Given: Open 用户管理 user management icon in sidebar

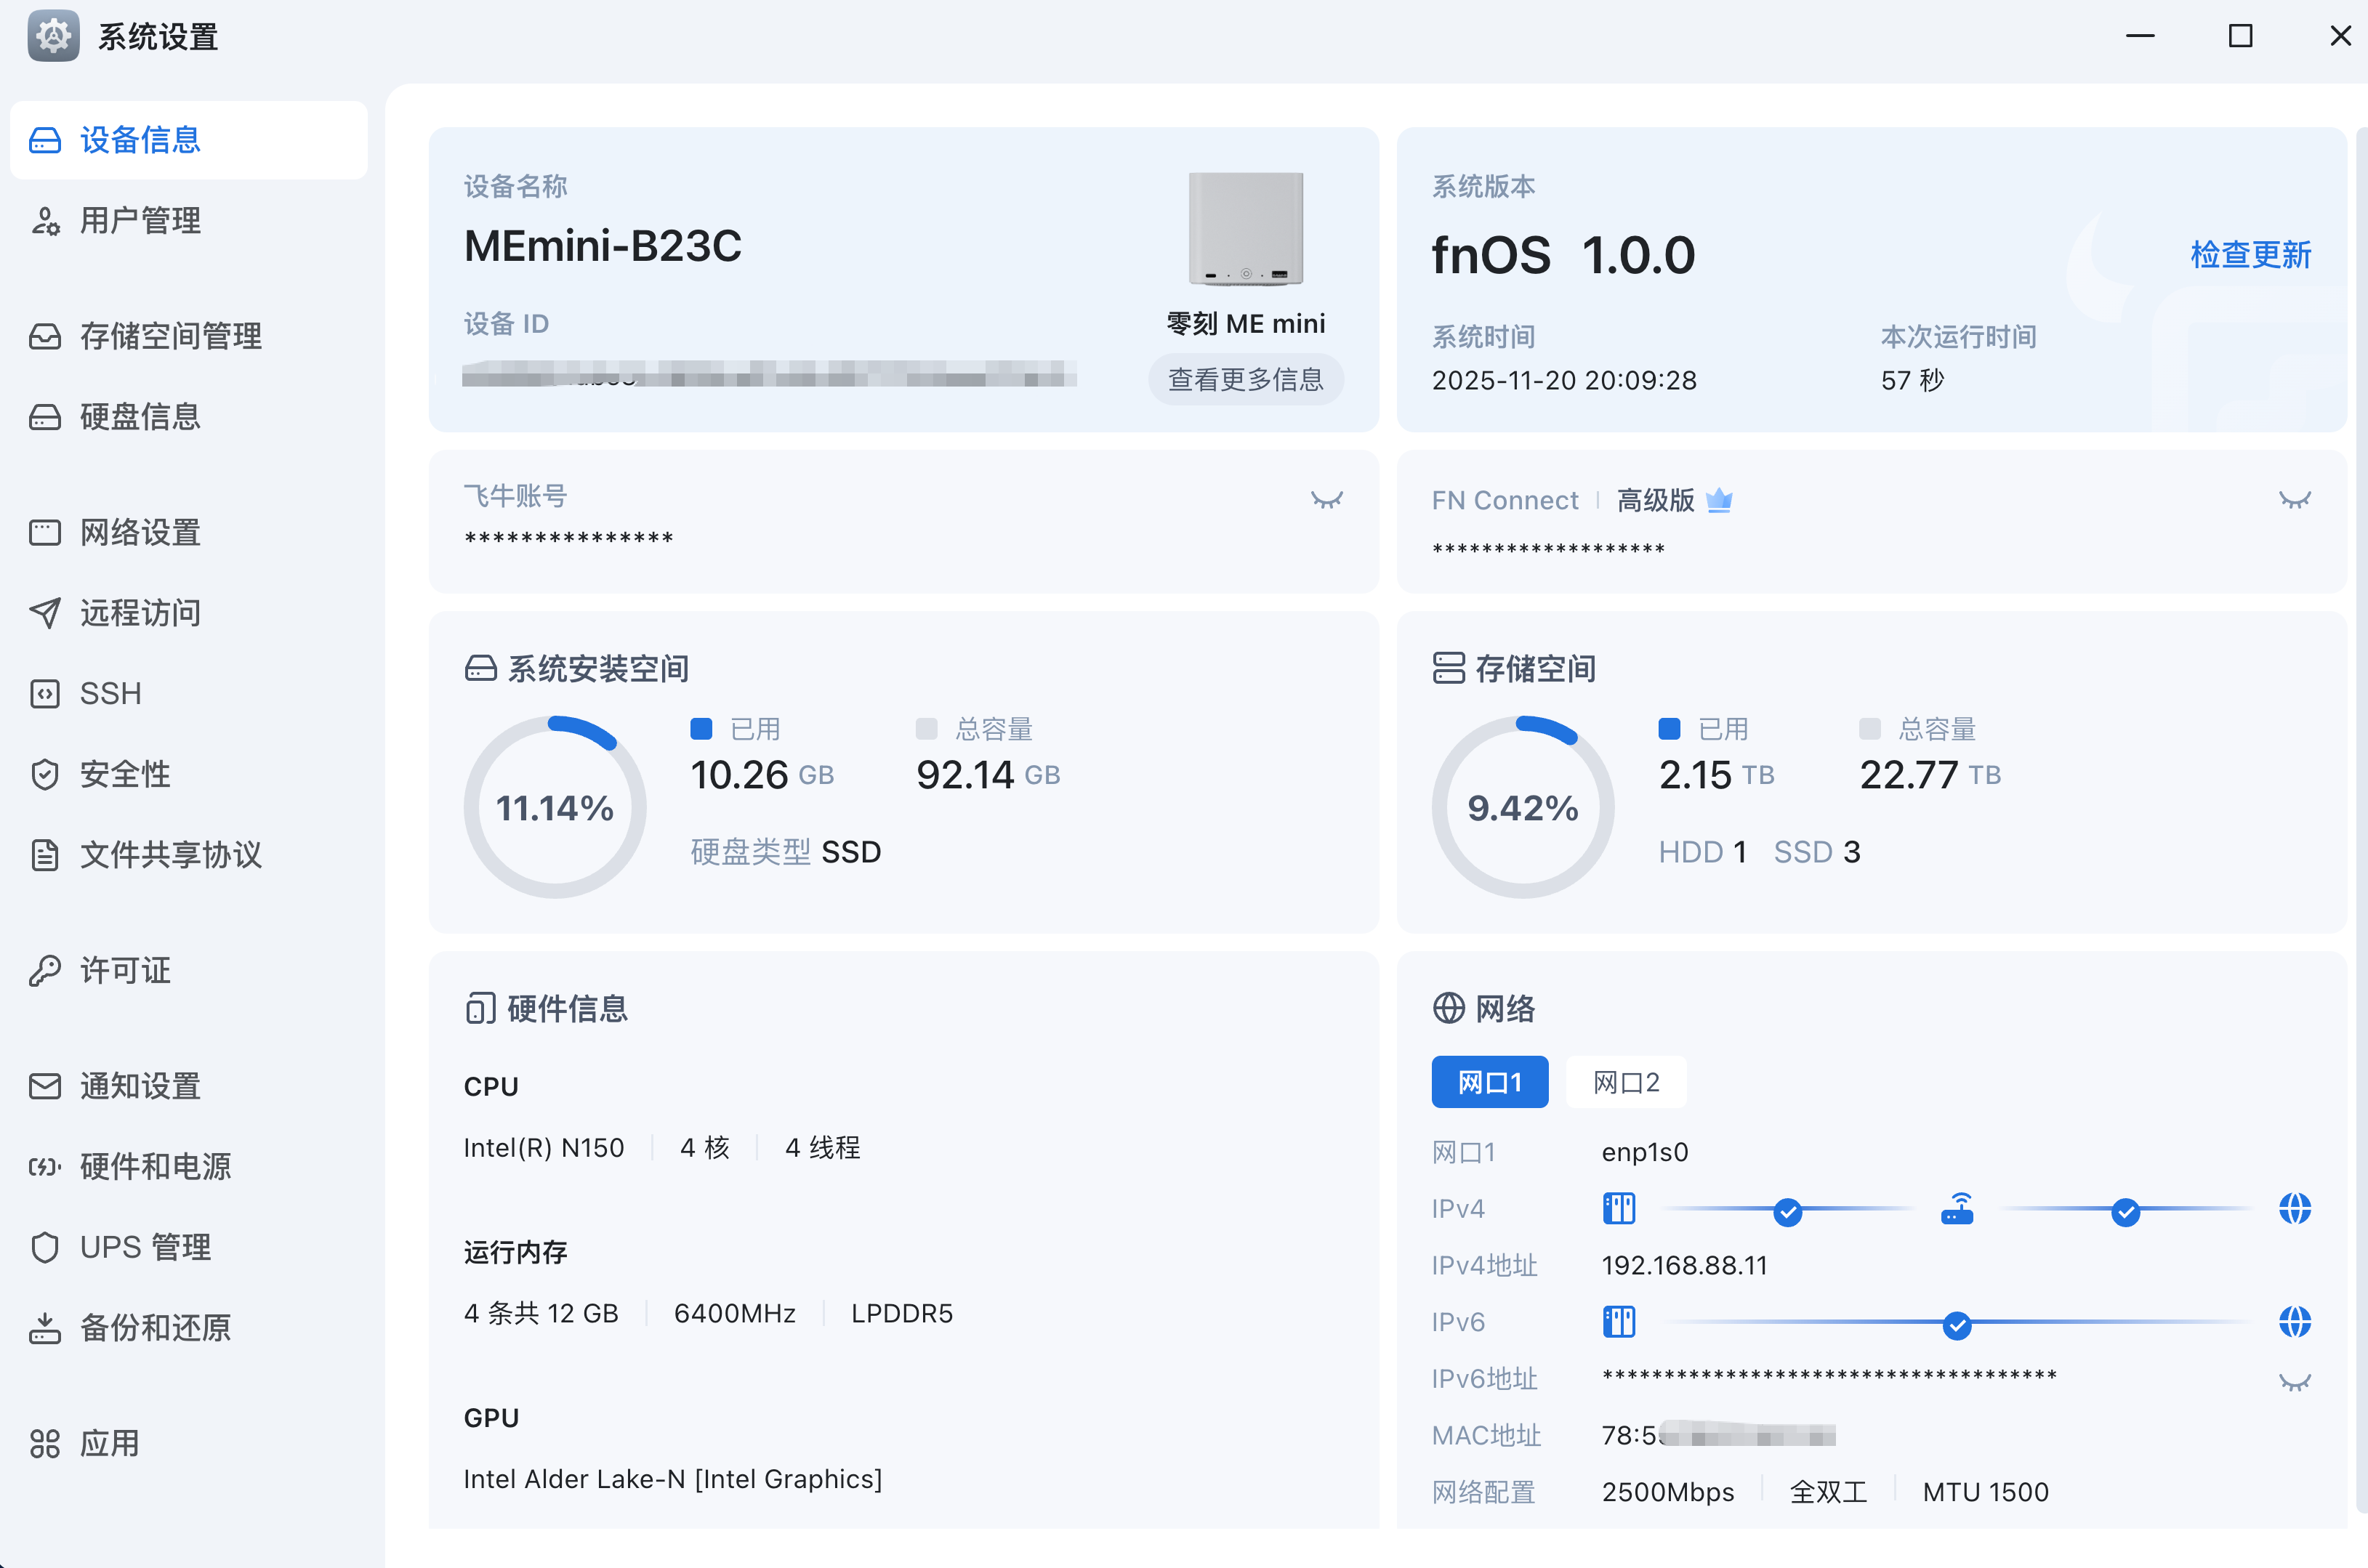Looking at the screenshot, I should (x=45, y=220).
